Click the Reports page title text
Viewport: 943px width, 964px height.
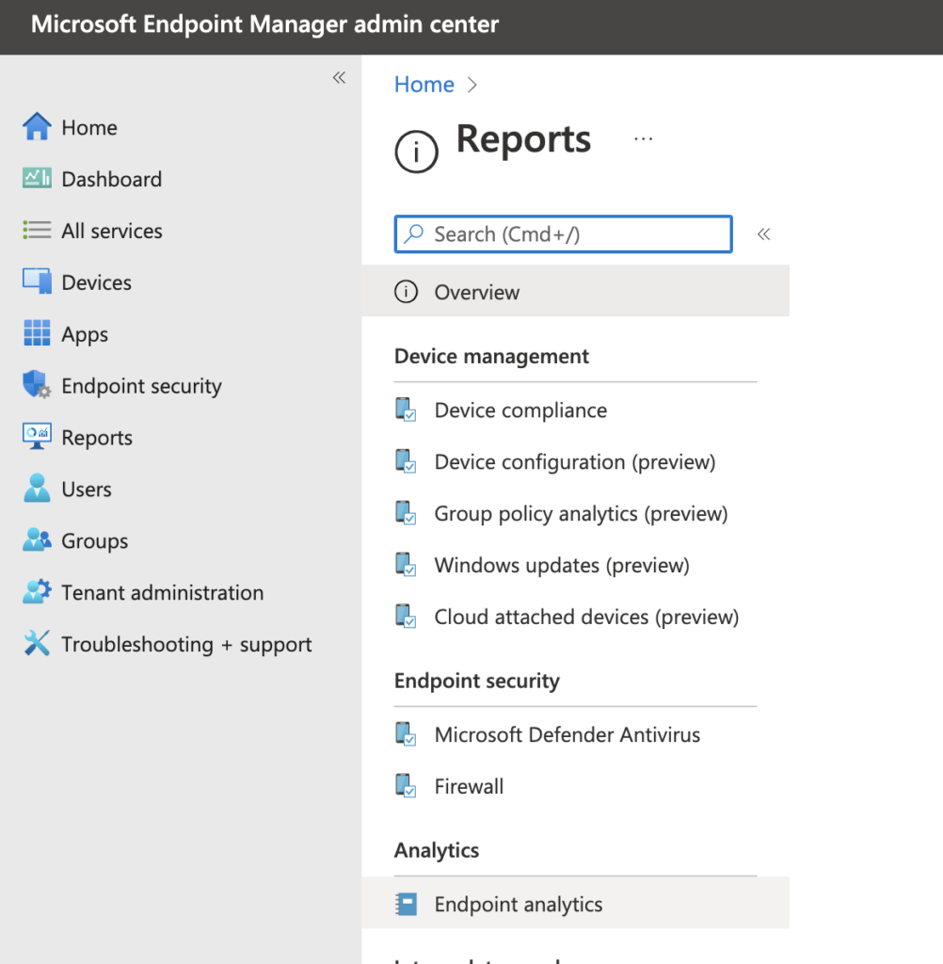point(524,139)
